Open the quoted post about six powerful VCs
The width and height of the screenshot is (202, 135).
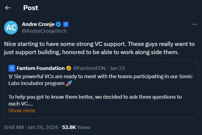101,89
